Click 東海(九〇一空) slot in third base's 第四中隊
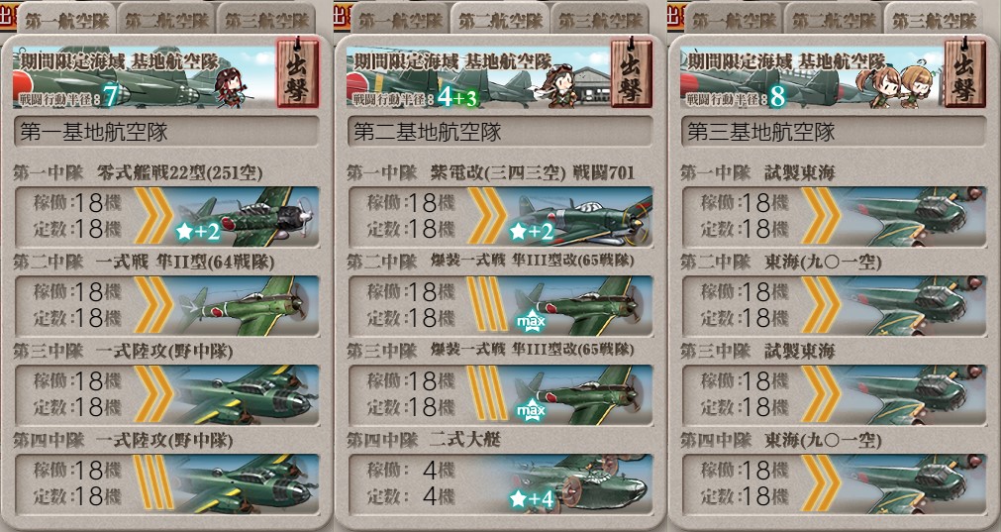The image size is (1001, 532). tap(834, 483)
